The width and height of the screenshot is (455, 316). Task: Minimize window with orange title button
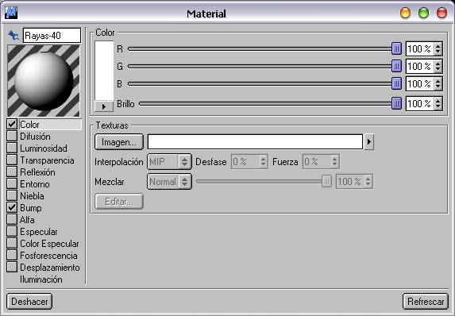405,13
